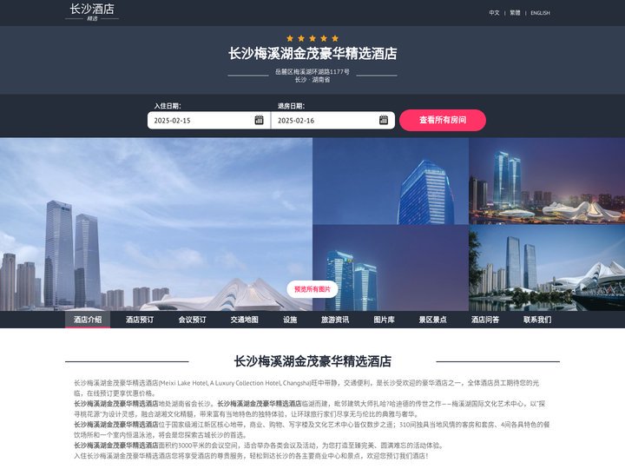Screen dimensions: 625x469
Task: Click the 退房日期 label
Action: pos(291,106)
